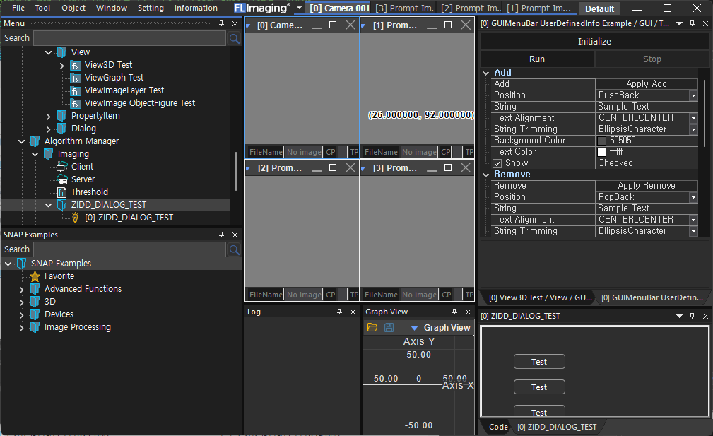Click the Menu panel search magnifier icon
This screenshot has width=713, height=436.
[234, 39]
